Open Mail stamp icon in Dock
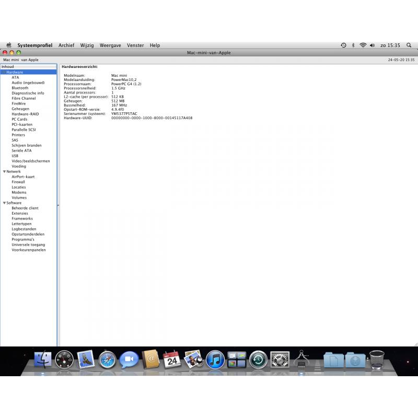 (x=86, y=359)
